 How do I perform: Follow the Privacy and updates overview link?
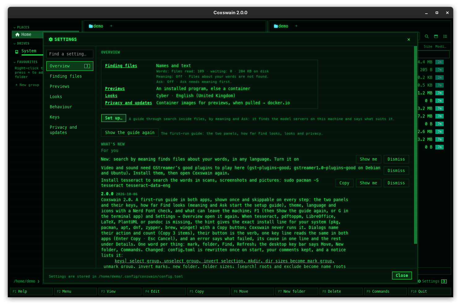(129, 103)
